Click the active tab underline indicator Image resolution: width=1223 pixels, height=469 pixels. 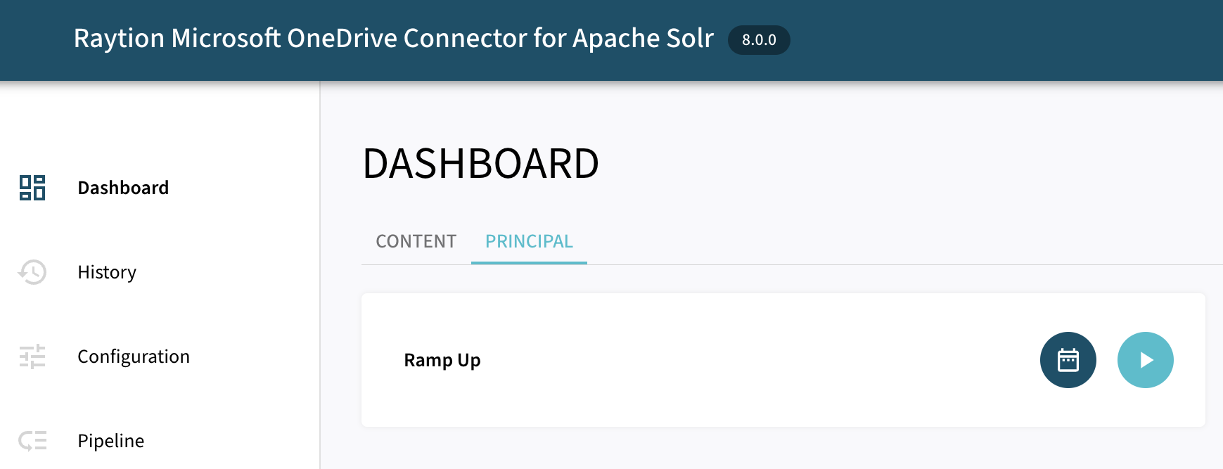click(528, 261)
